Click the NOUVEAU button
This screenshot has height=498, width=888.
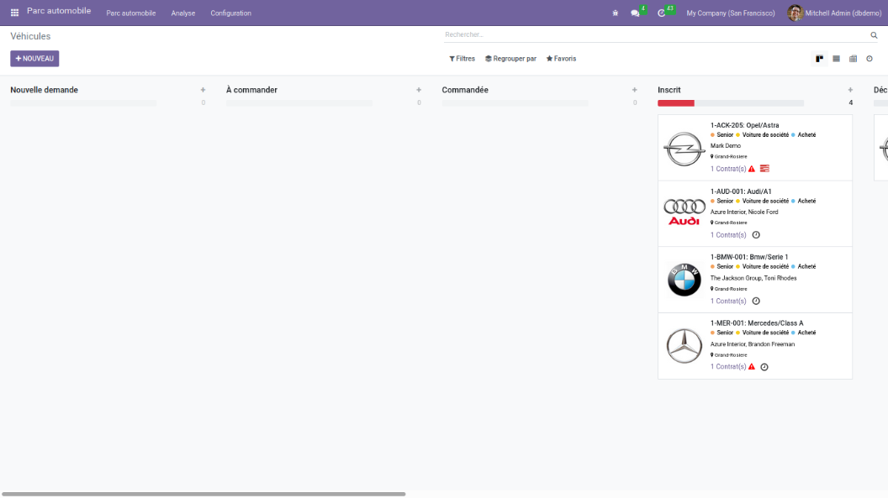(x=34, y=59)
